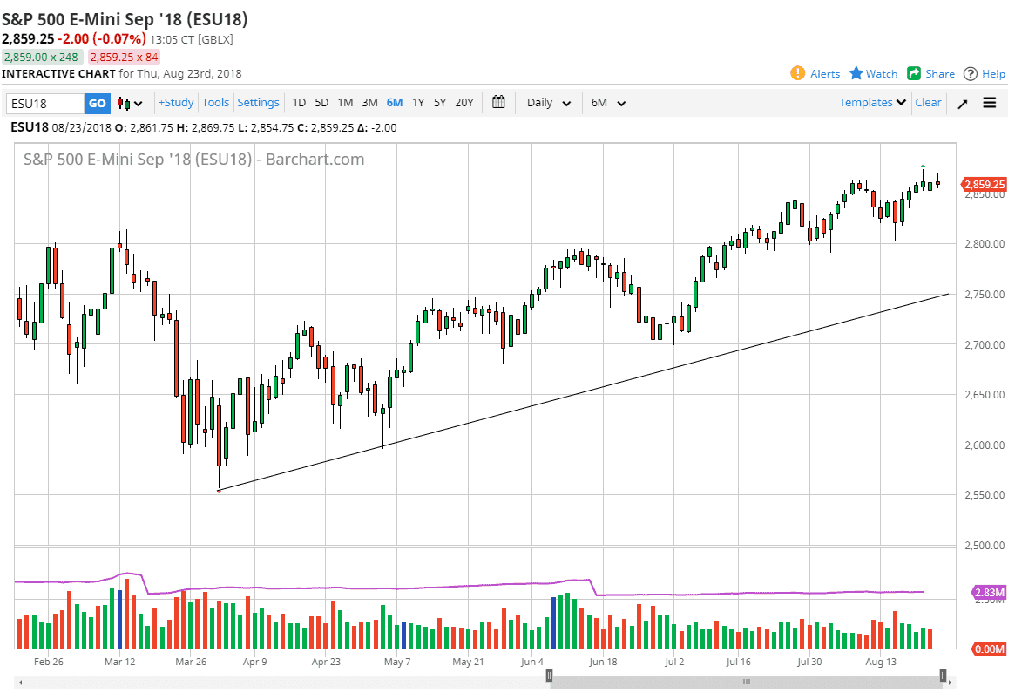Open the Settings menu
Image resolution: width=1015 pixels, height=700 pixels.
coord(258,103)
